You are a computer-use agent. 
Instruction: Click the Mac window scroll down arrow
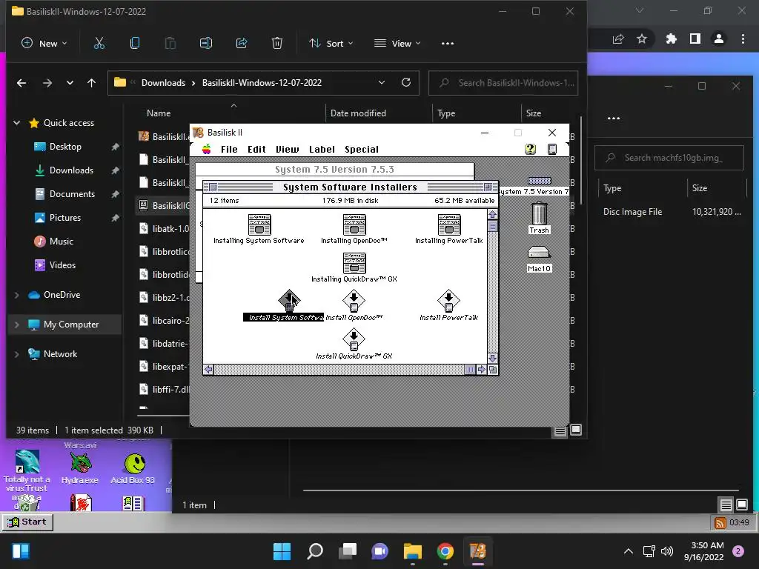tap(493, 359)
